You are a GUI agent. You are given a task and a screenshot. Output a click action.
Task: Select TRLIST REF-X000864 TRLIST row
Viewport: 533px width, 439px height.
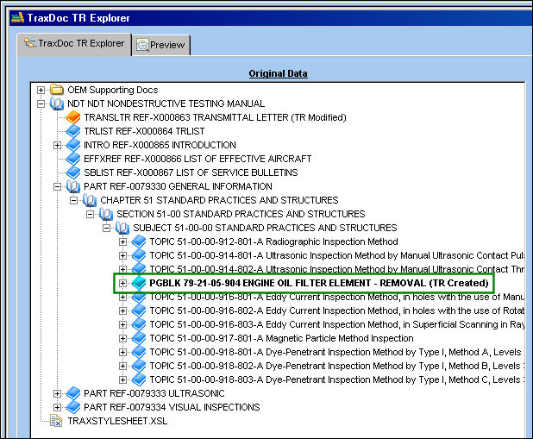click(144, 131)
